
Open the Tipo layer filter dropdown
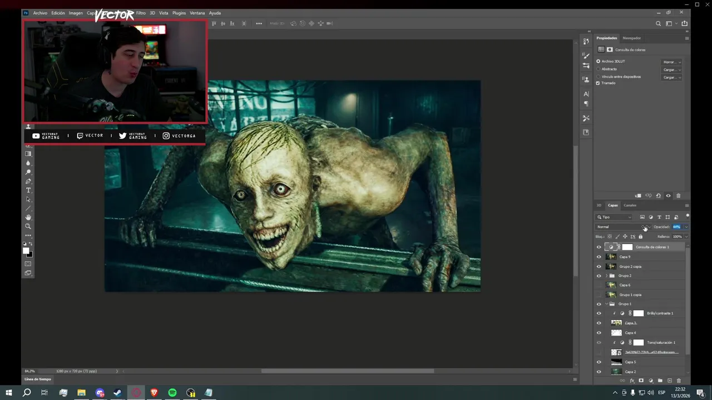click(615, 217)
